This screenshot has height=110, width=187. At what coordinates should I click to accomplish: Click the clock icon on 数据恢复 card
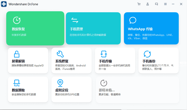pos(17,20)
